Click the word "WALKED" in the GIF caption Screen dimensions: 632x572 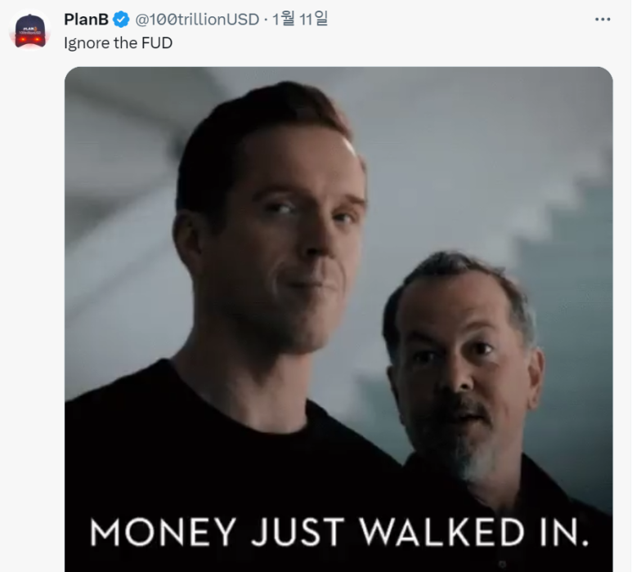click(x=442, y=533)
